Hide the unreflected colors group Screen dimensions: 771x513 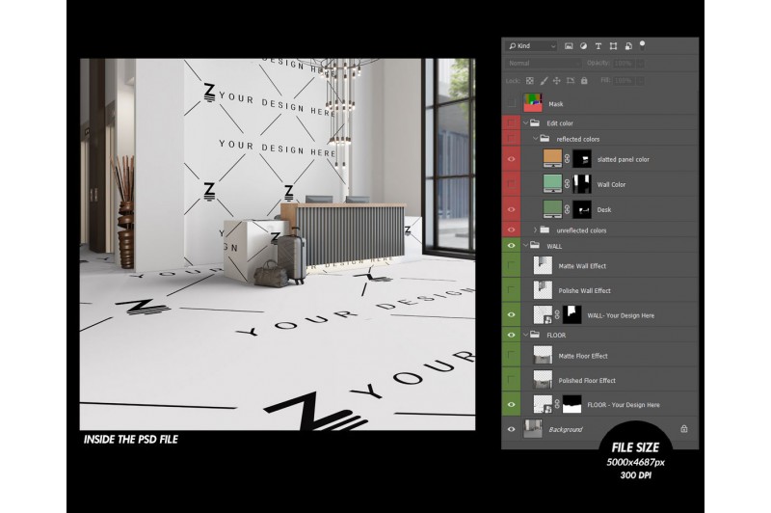[x=512, y=229]
